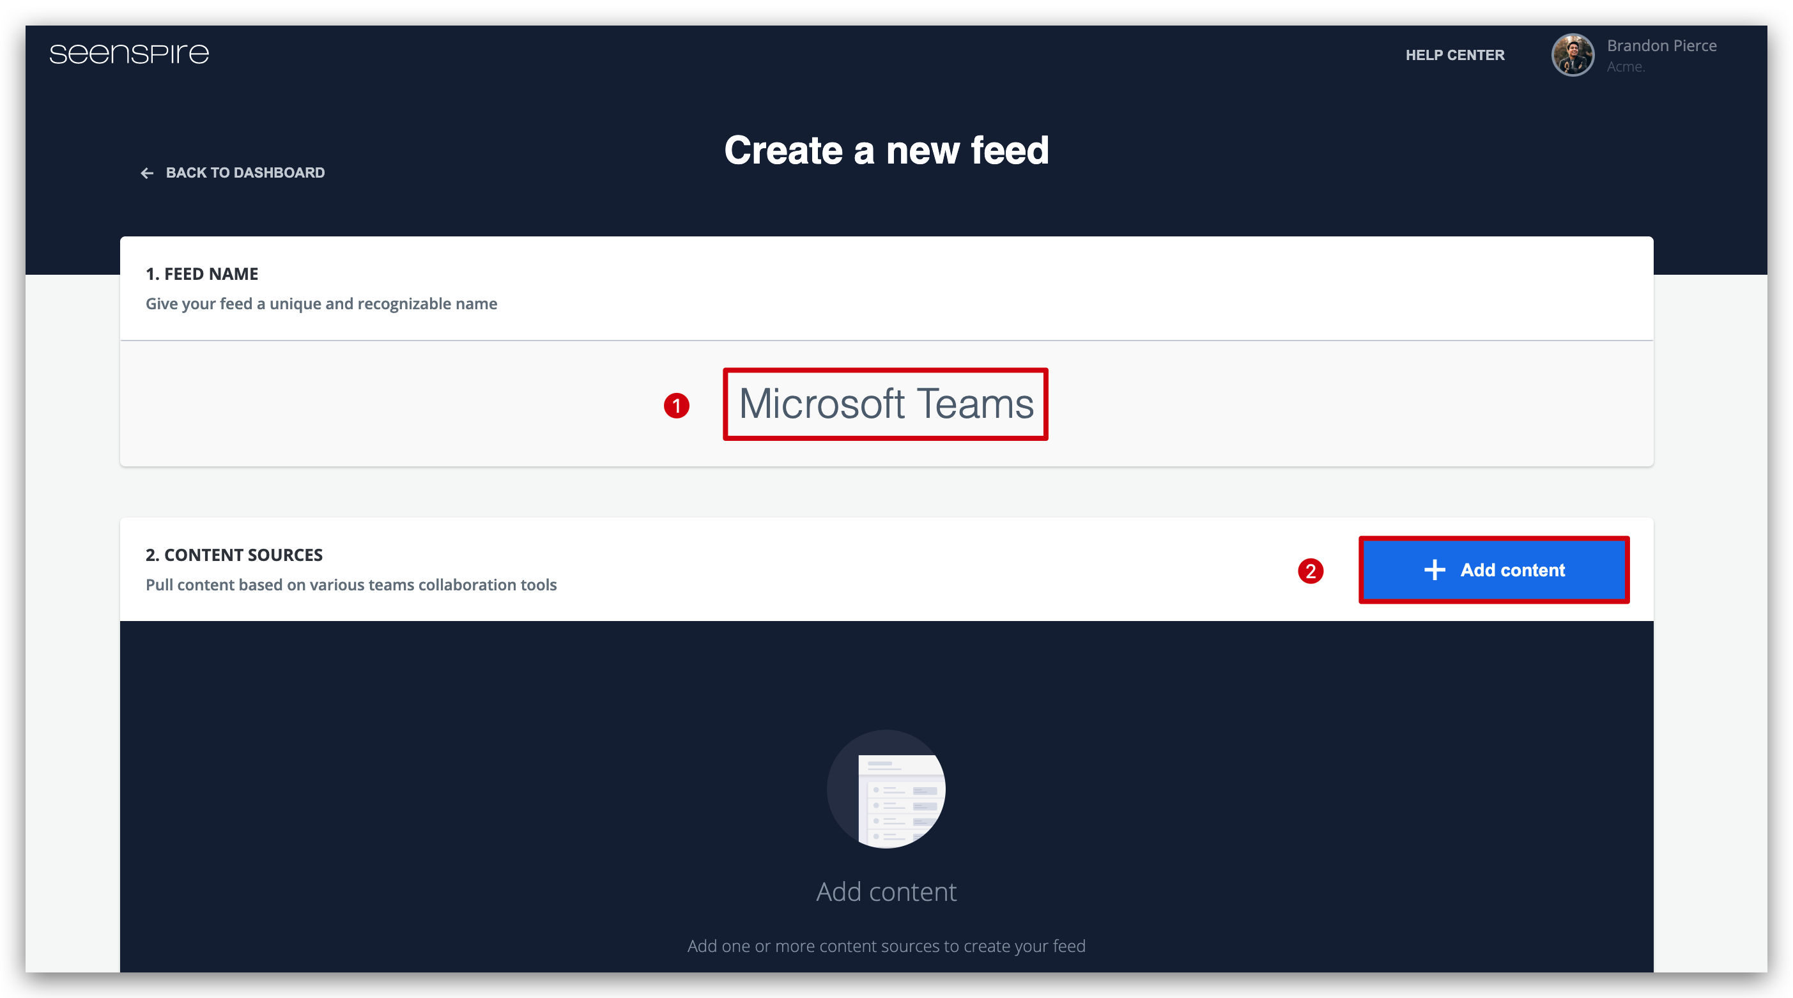Edit the Microsoft Teams feed name field
This screenshot has height=998, width=1793.
click(886, 404)
